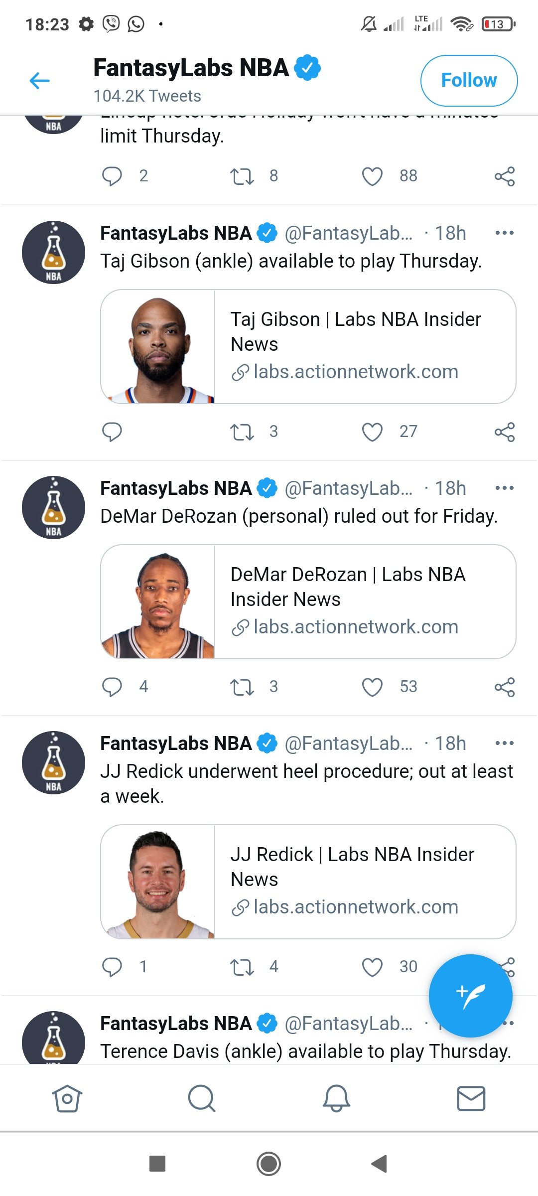
Task: Open more options on JJ Redick tweet
Action: pos(504,743)
